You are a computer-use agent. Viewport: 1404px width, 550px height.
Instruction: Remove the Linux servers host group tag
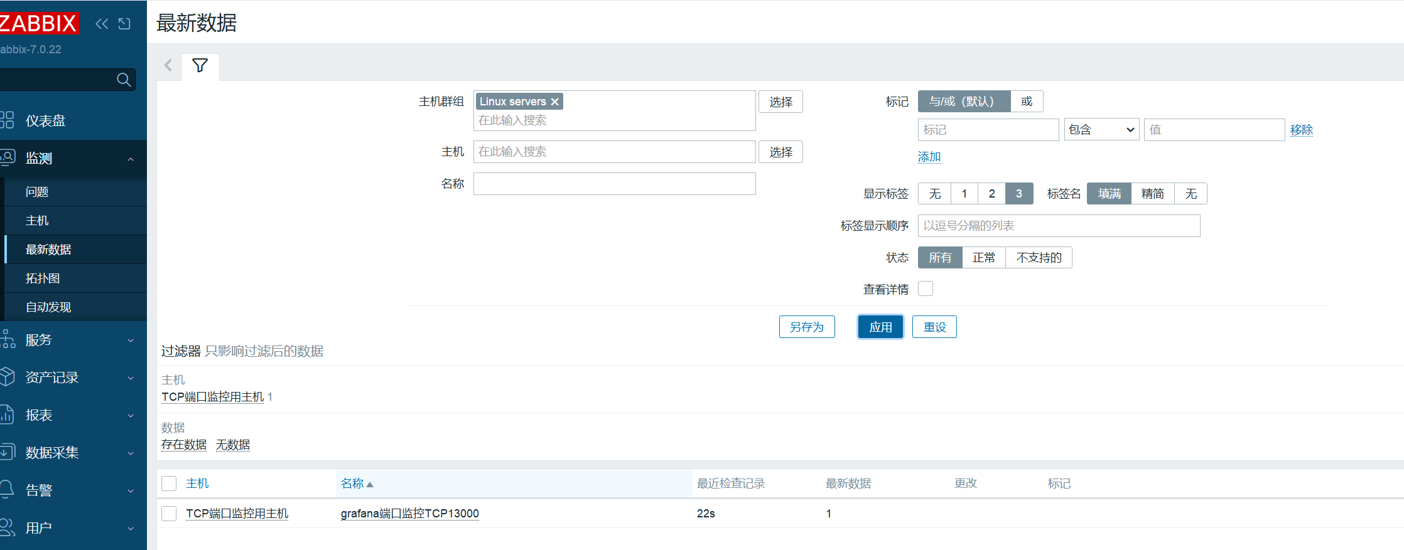tap(554, 102)
